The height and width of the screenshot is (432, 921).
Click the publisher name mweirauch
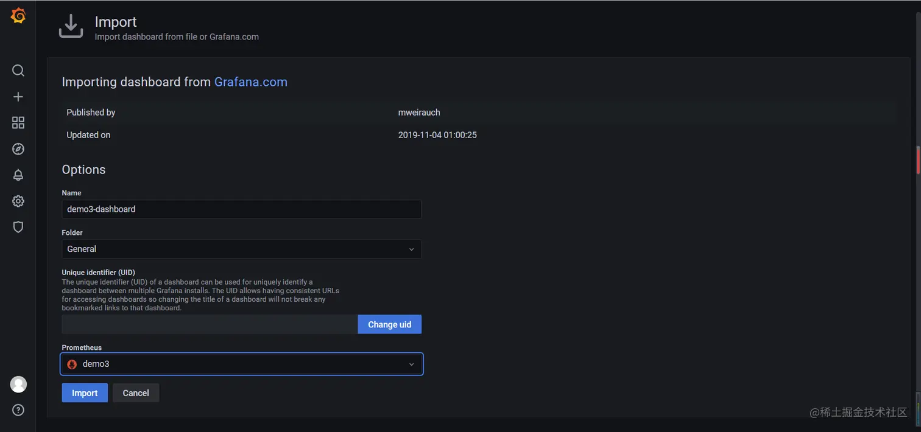pos(419,113)
